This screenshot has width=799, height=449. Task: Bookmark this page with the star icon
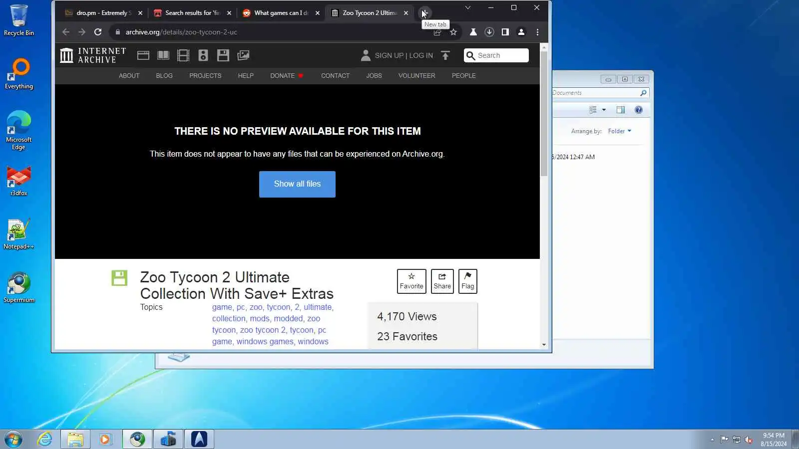click(453, 32)
